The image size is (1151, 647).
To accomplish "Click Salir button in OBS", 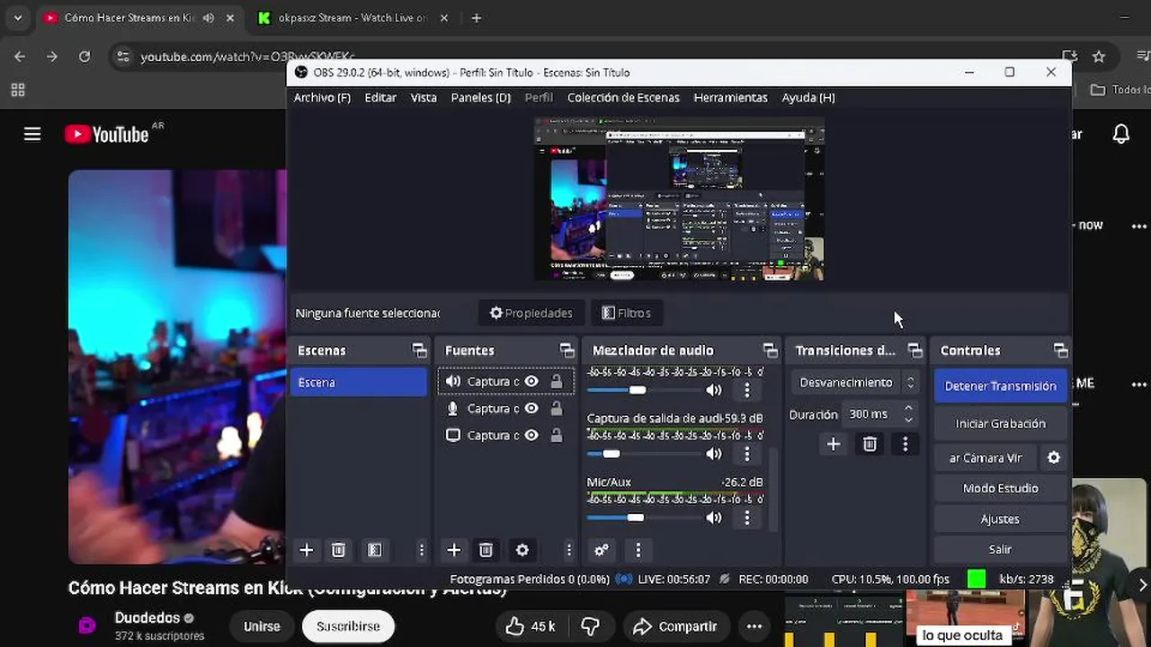I will (1000, 549).
